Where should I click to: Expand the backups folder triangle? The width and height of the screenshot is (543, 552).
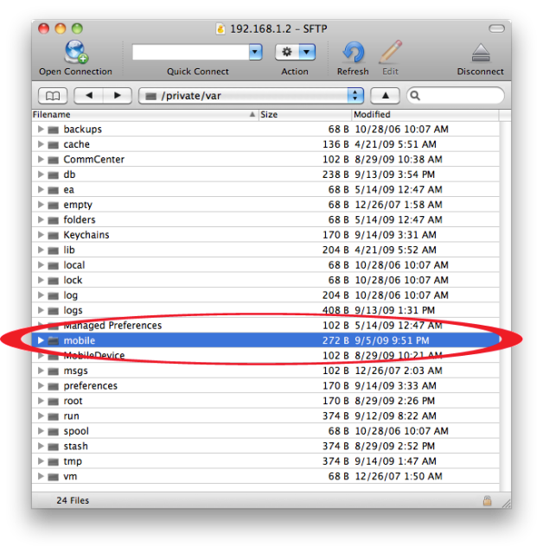41,130
